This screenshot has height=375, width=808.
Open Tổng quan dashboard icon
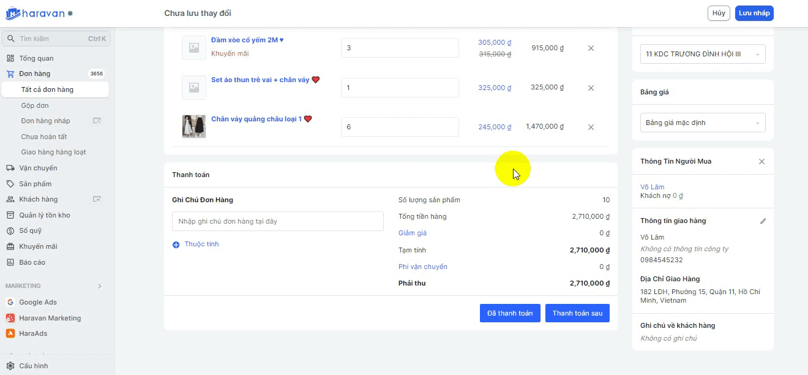[x=10, y=58]
